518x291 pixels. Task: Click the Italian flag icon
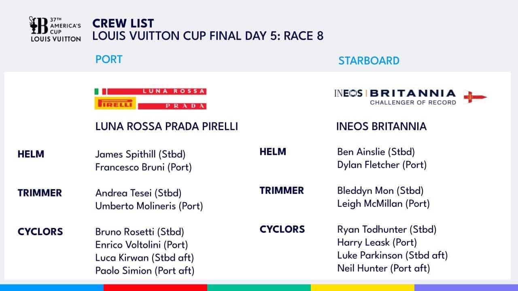100,91
